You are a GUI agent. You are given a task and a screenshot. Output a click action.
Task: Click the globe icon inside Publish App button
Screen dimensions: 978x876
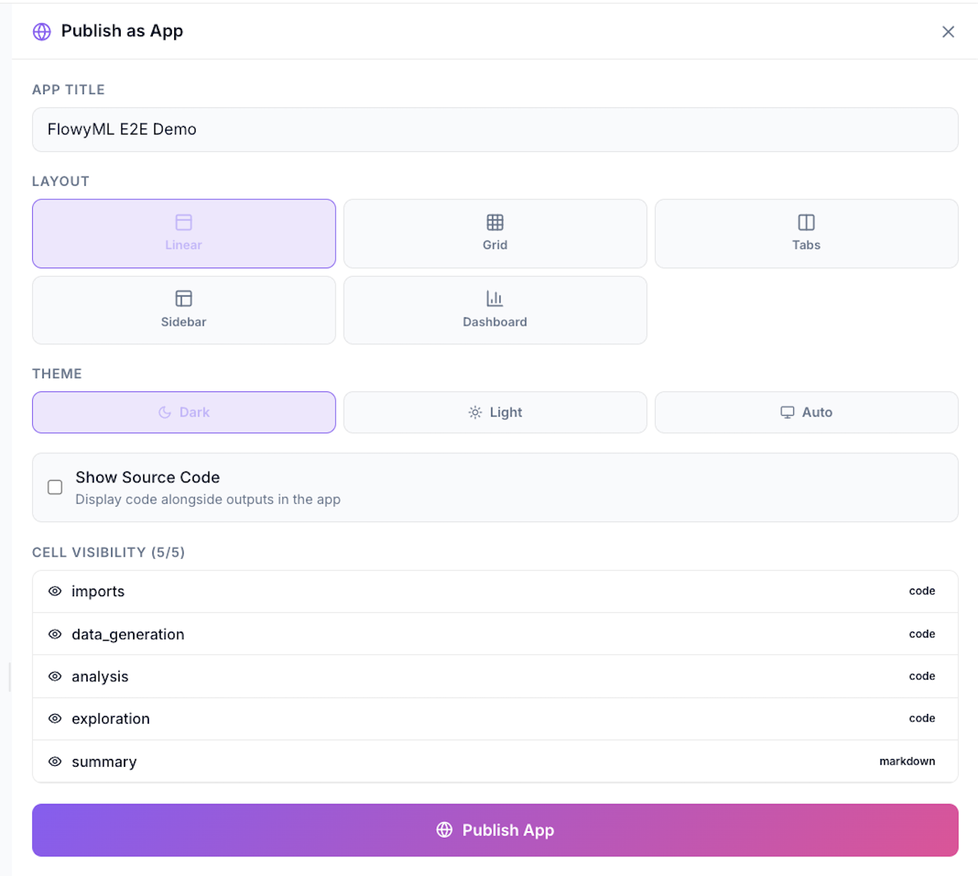(444, 829)
